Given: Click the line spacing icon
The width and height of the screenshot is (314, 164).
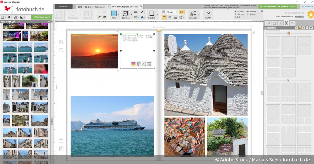Looking at the screenshot, I should (181, 17).
